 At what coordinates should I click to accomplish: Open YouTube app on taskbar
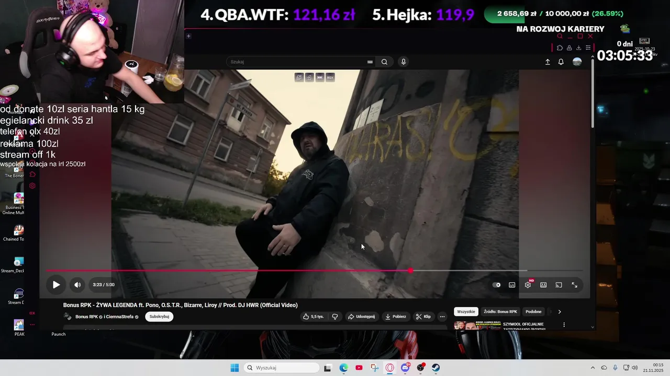tap(359, 368)
